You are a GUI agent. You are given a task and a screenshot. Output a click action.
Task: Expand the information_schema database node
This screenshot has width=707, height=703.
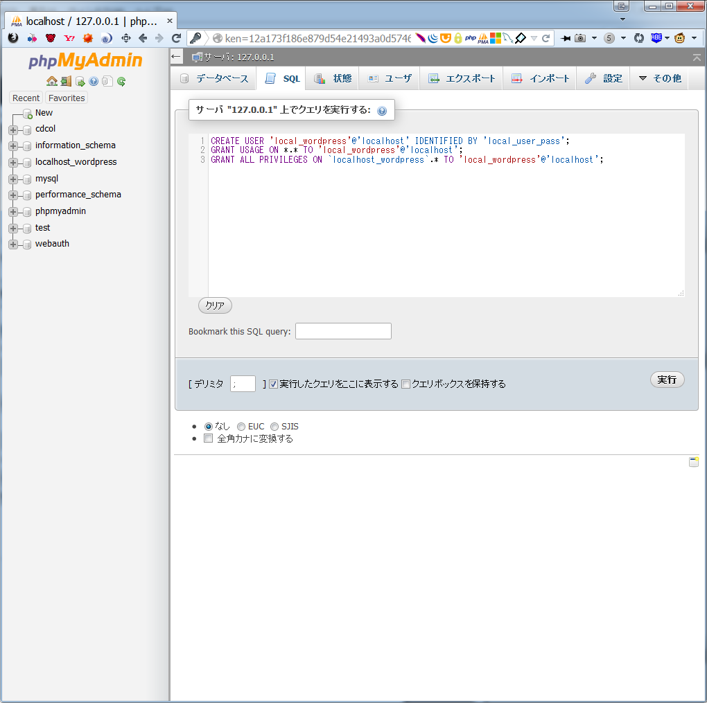coord(13,146)
